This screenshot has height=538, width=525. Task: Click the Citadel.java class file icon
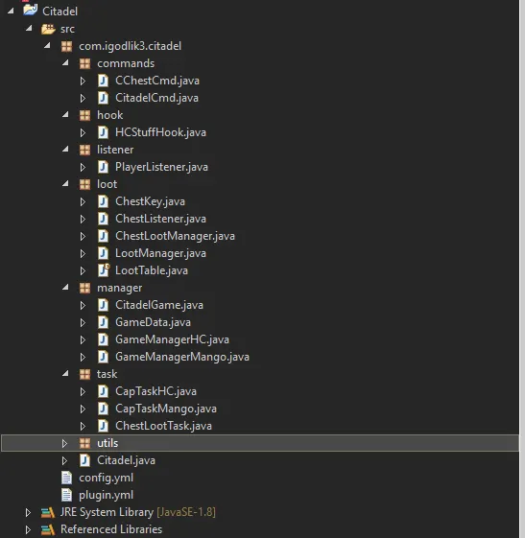(x=84, y=460)
